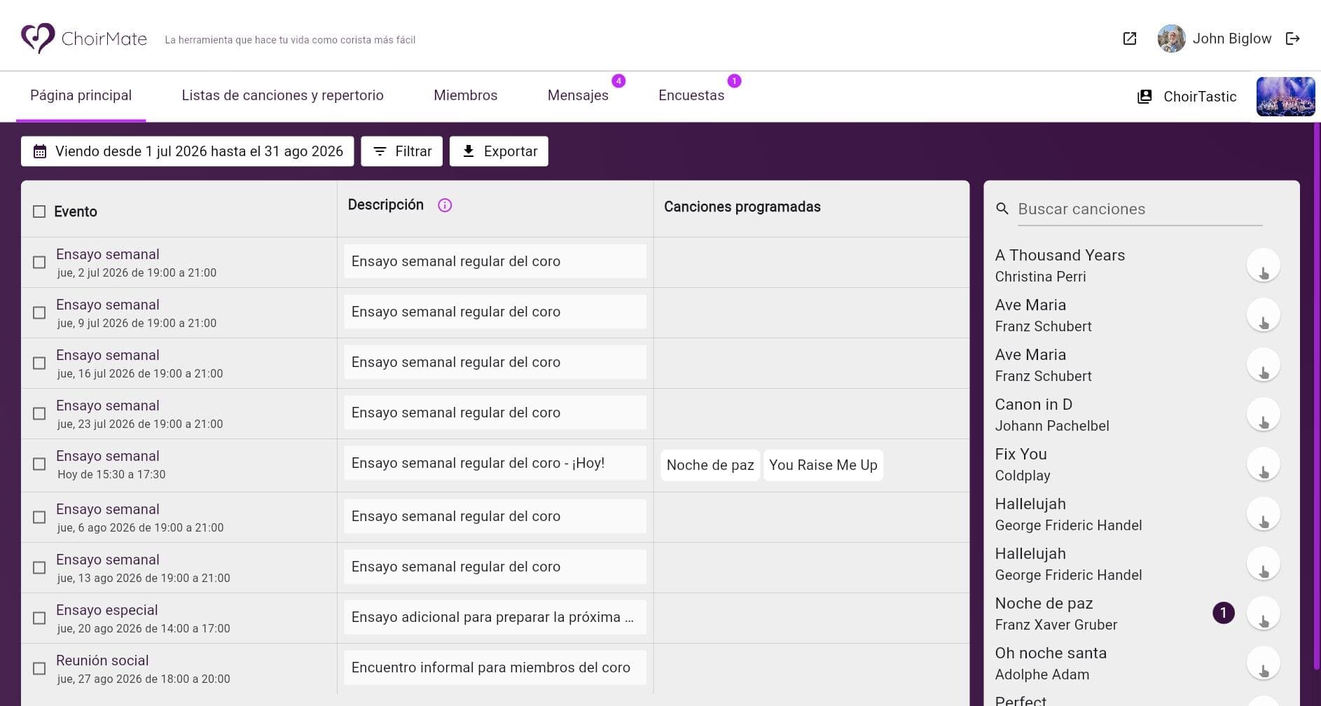This screenshot has width=1321, height=706.
Task: Focus the Buscar canciones search field
Action: tap(1140, 209)
